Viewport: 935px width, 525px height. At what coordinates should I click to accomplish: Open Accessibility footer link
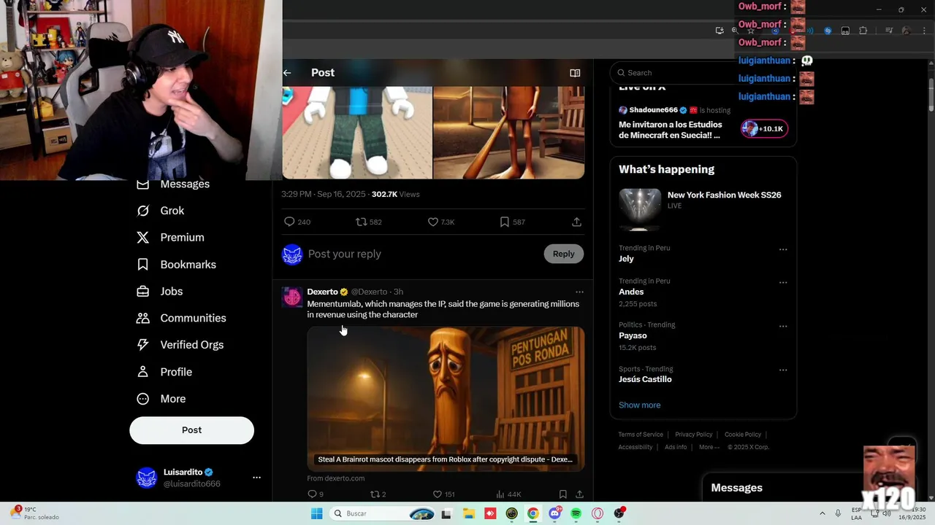pos(636,447)
